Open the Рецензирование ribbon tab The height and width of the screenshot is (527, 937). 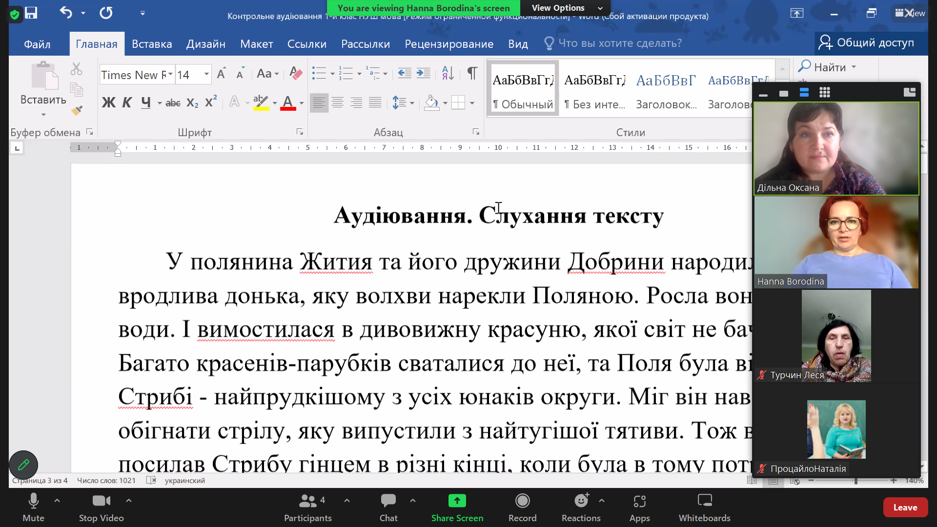coord(448,44)
